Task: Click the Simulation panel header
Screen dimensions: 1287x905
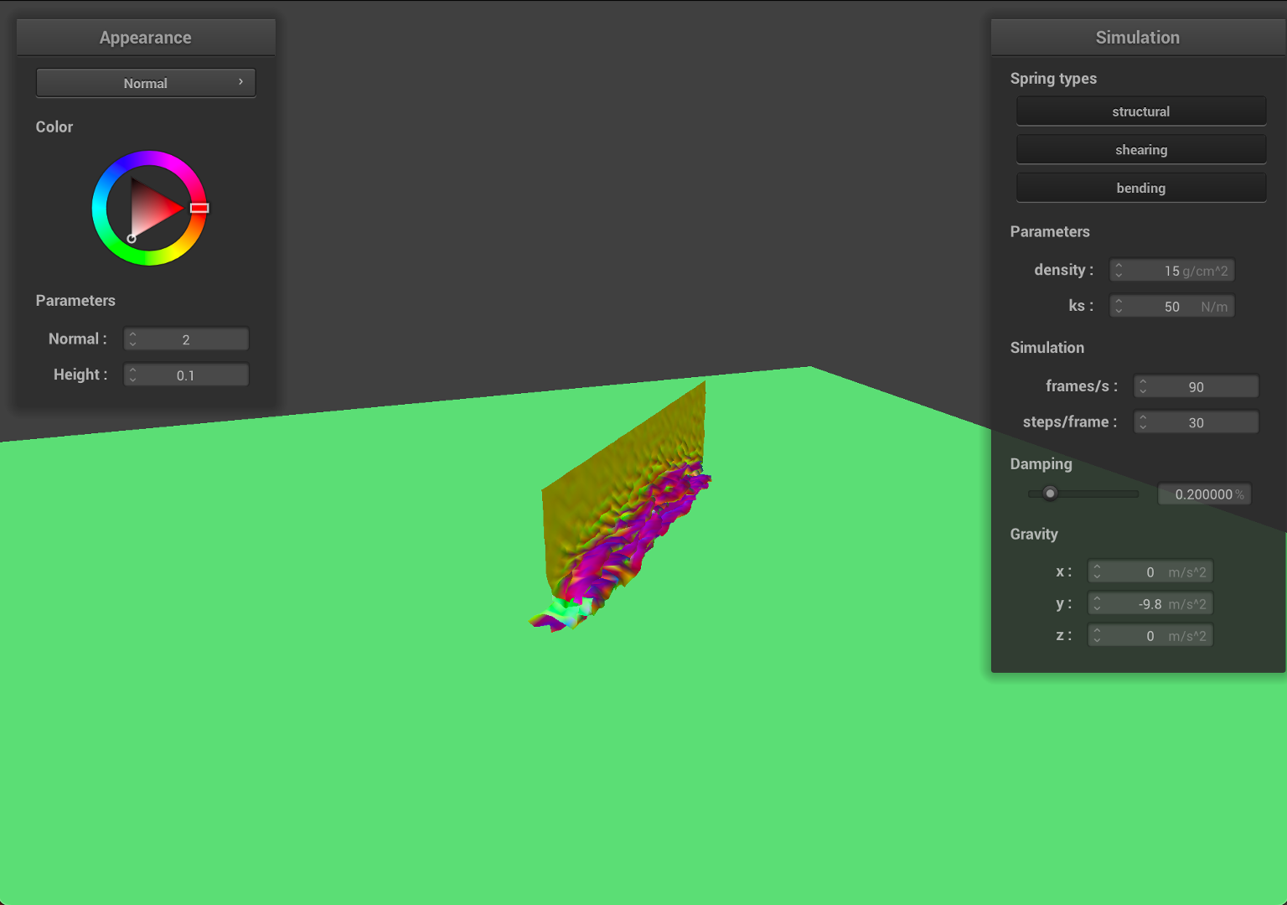Action: click(x=1137, y=37)
